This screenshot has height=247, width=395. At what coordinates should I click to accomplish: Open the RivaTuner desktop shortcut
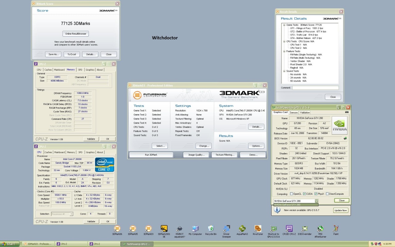click(x=258, y=229)
